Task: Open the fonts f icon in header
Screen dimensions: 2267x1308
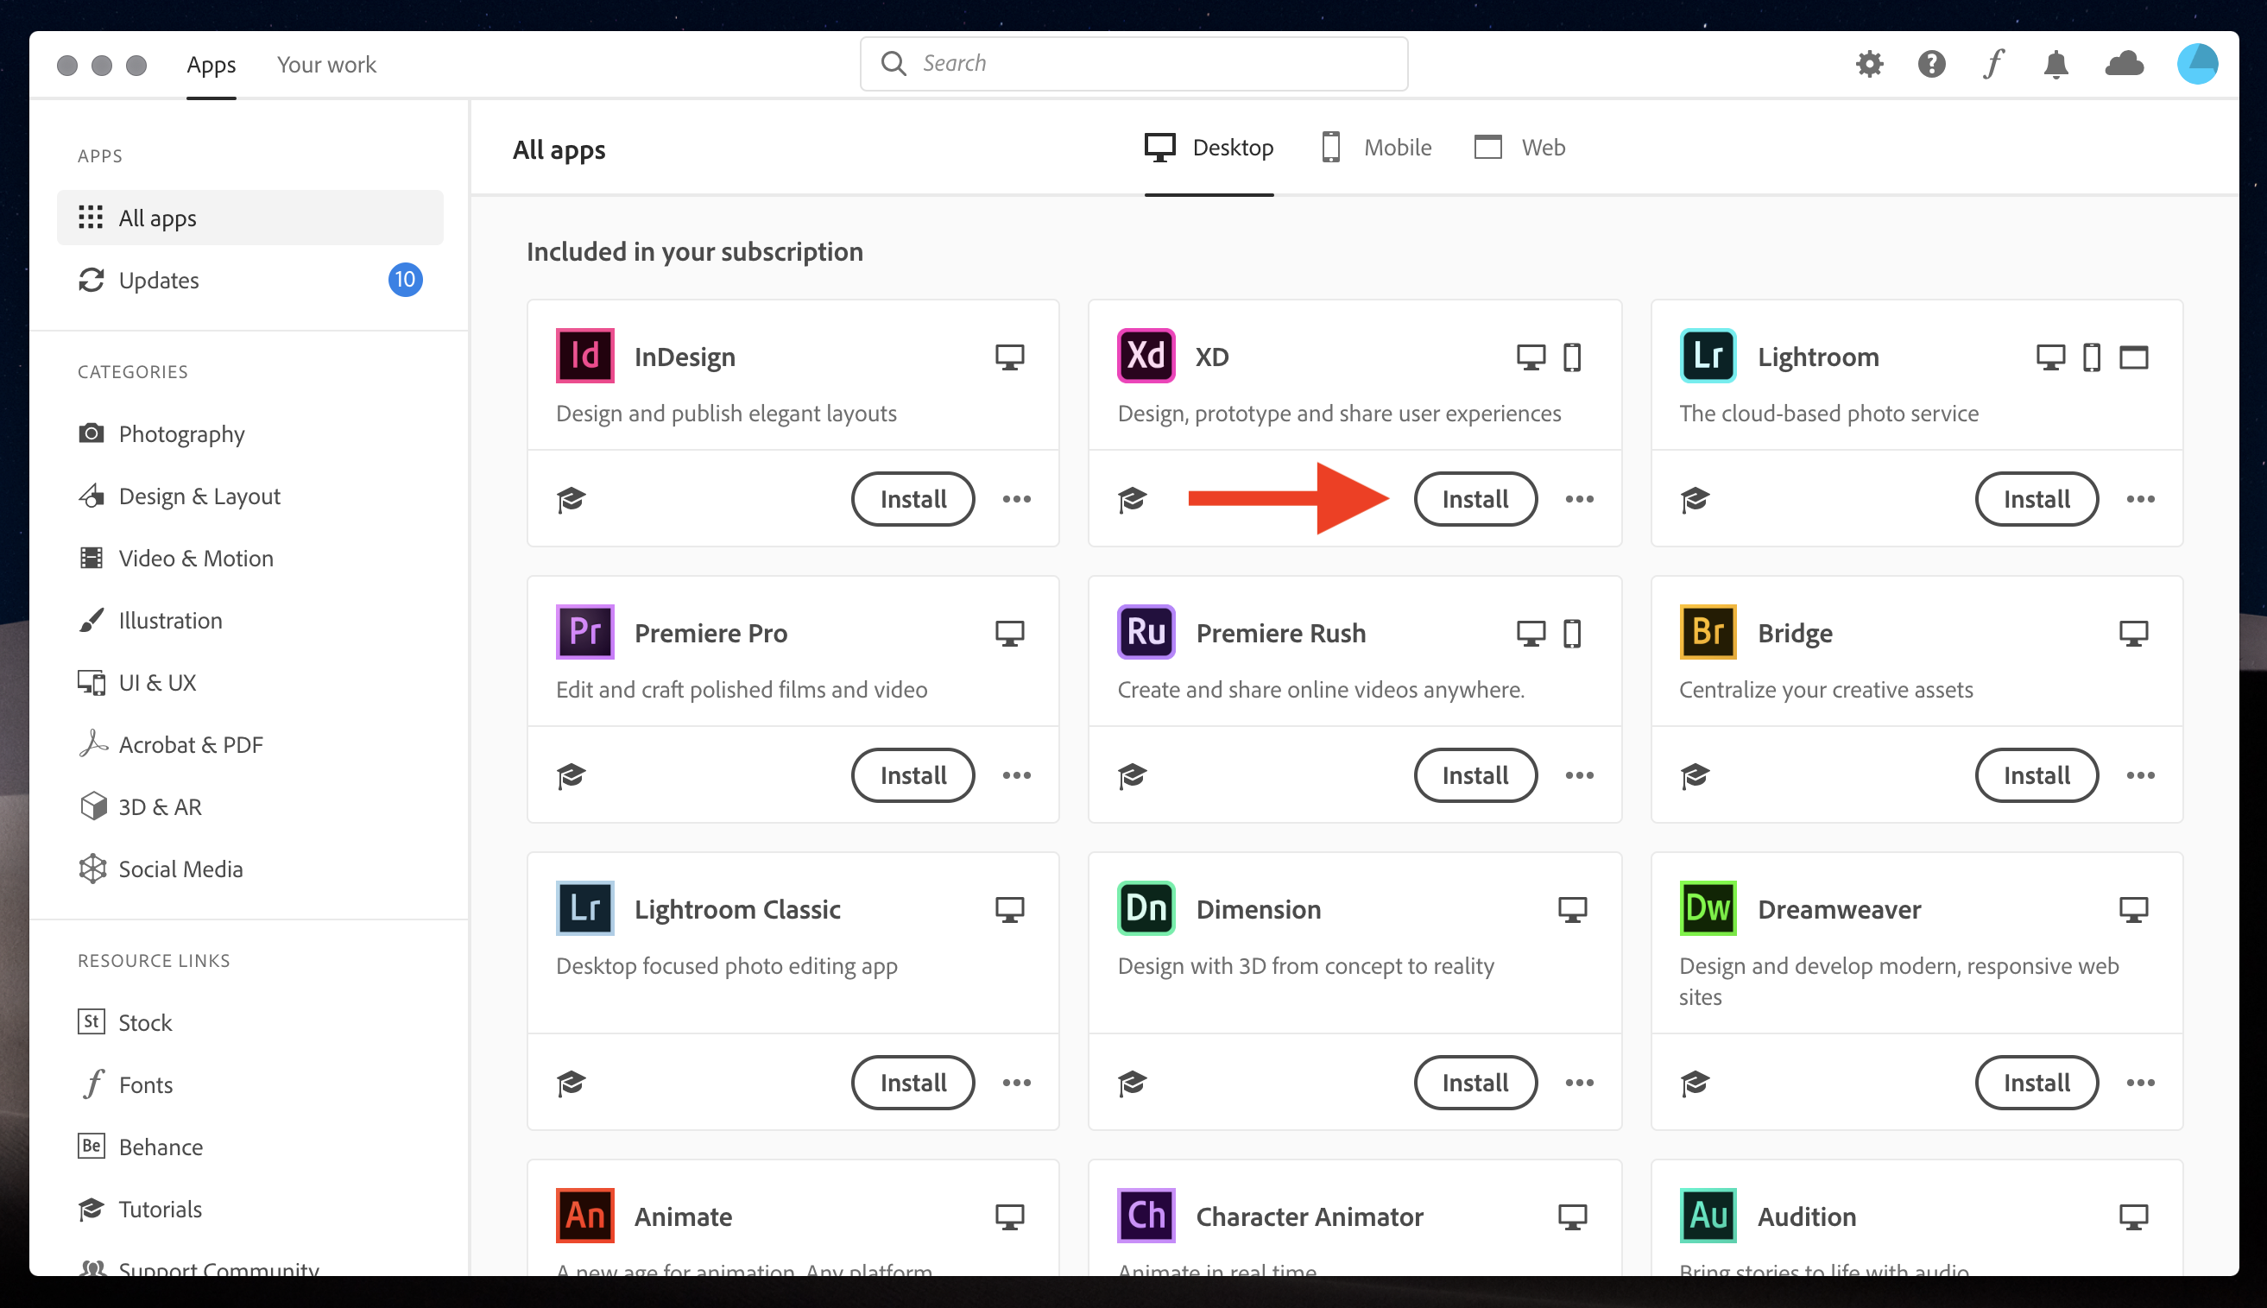Action: [x=1993, y=64]
